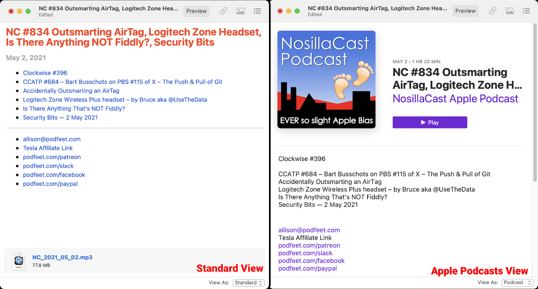Close the left Standard View window
The width and height of the screenshot is (538, 289).
click(x=11, y=11)
